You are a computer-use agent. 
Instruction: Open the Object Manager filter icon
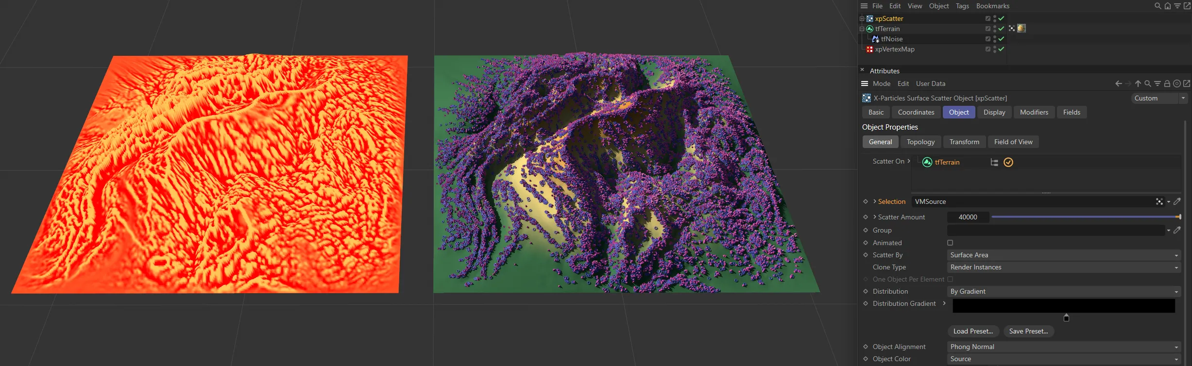1177,6
